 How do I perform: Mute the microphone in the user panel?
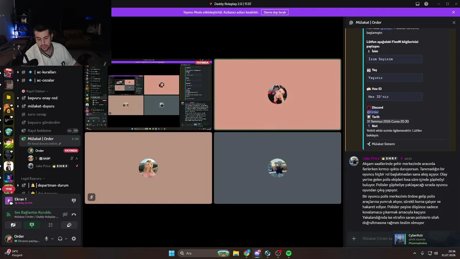[x=46, y=238]
